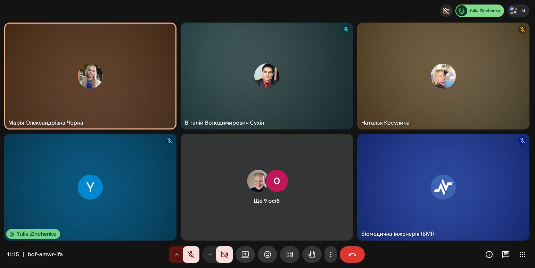
Task: Open the activities grid icon
Action: click(522, 254)
